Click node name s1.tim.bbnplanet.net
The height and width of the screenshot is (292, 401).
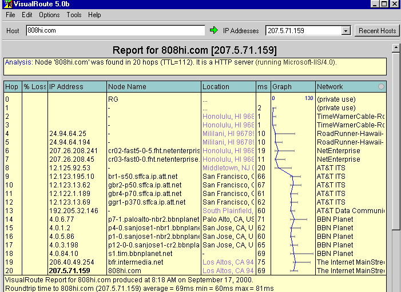coord(140,254)
